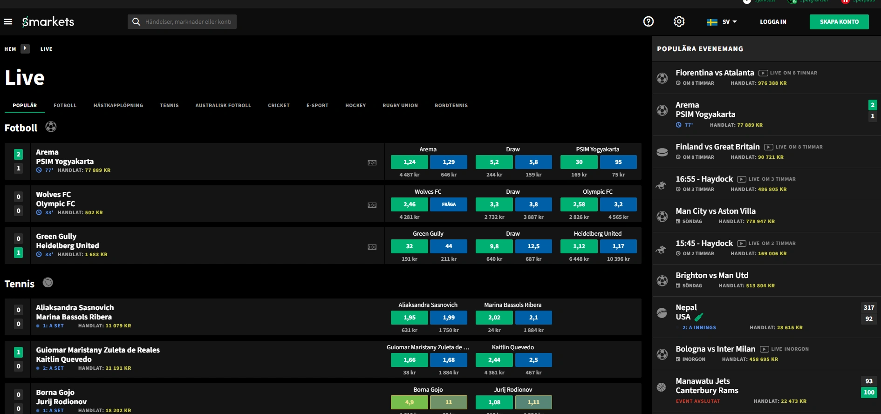Switch to the Tennis tab
This screenshot has height=414, width=881.
coord(169,105)
